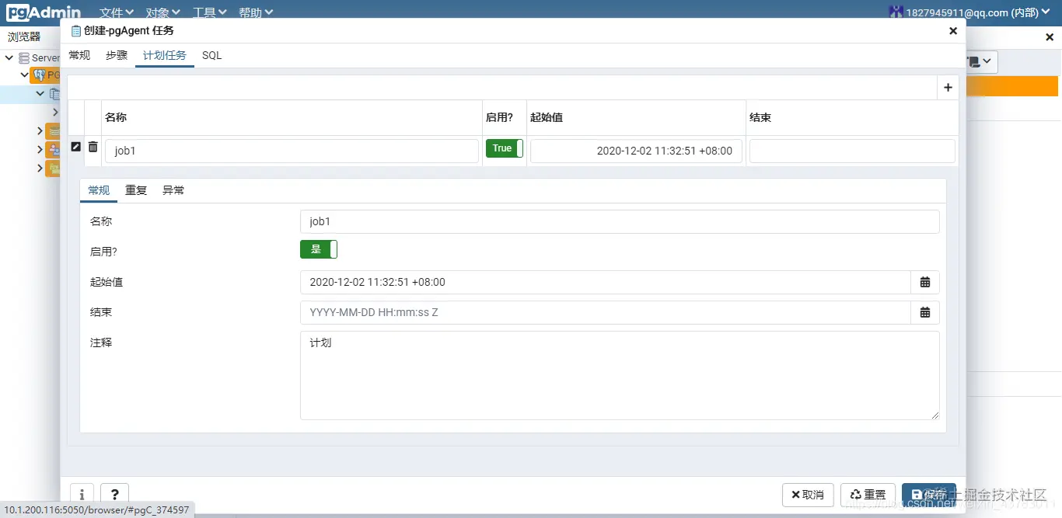Click the pgAdmin logo
This screenshot has width=1062, height=518.
tap(44, 12)
